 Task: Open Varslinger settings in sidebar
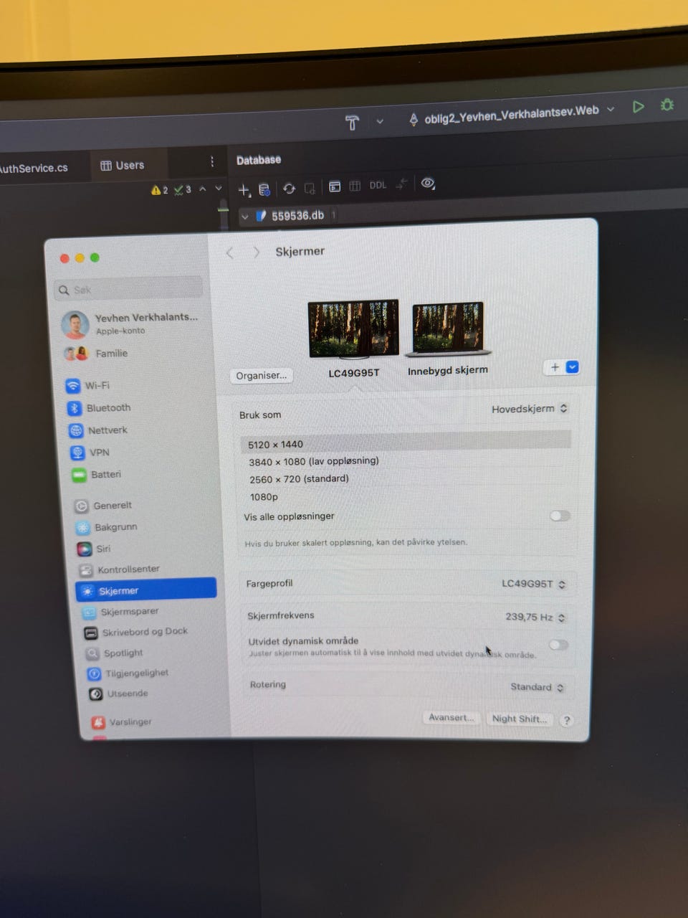(x=122, y=721)
